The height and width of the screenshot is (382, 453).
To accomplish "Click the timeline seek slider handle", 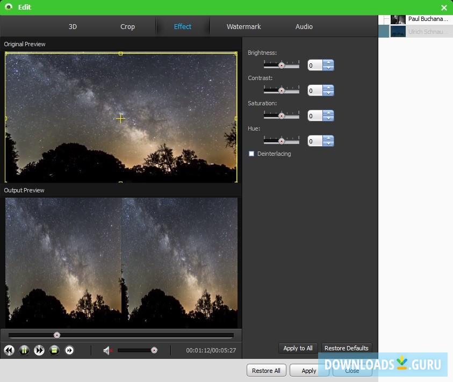I will pyautogui.click(x=57, y=335).
